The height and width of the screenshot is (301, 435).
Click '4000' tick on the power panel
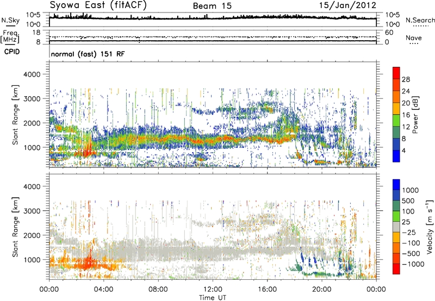coord(32,74)
